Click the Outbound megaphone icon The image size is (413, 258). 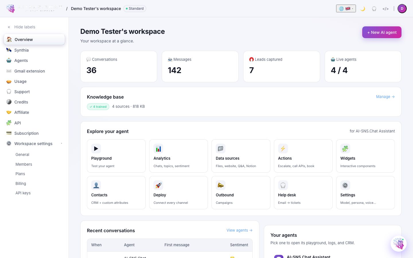pyautogui.click(x=221, y=185)
